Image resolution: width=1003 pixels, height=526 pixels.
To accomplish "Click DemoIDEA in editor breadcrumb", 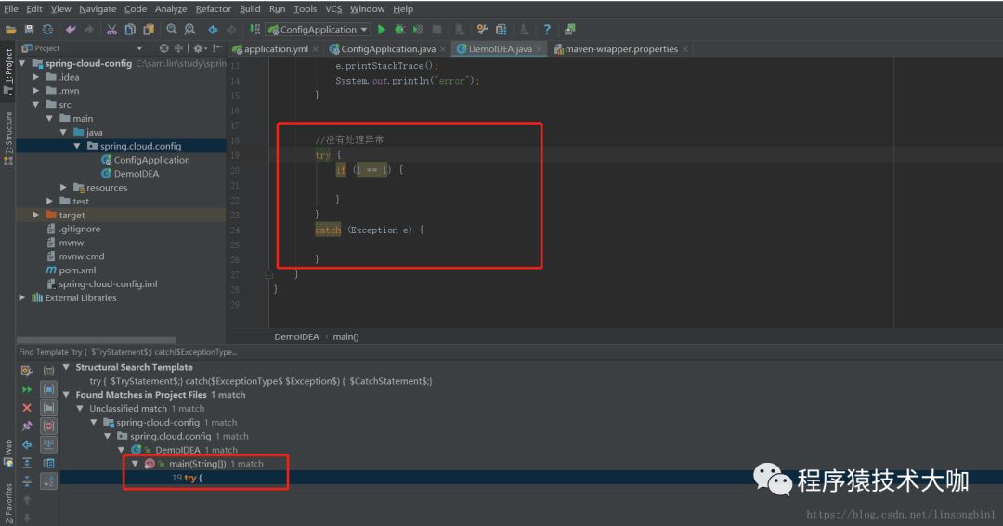I will tap(296, 337).
